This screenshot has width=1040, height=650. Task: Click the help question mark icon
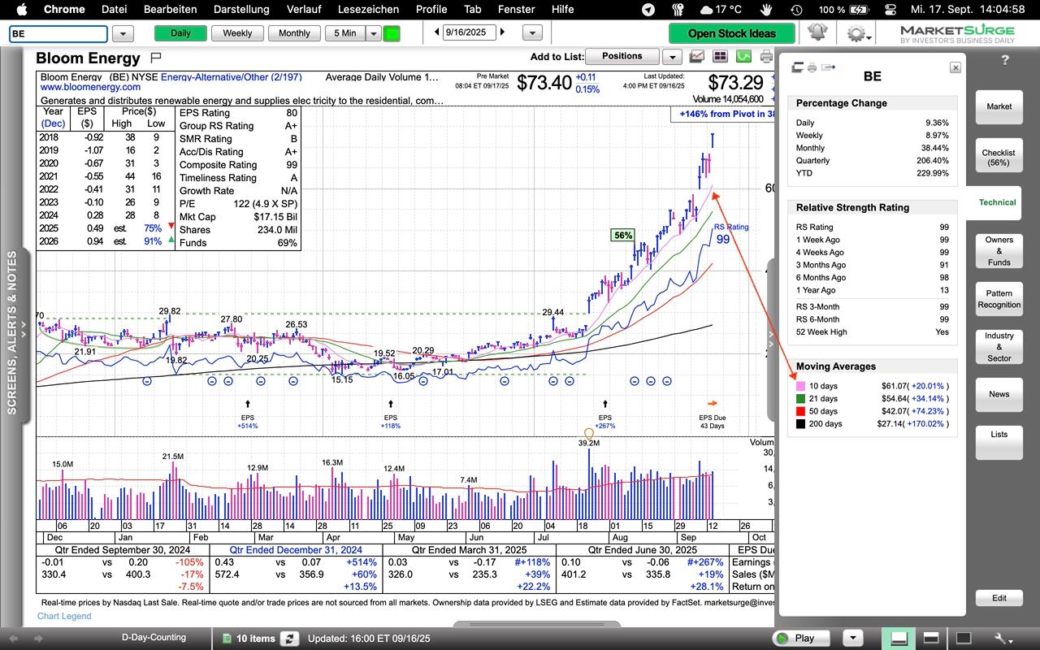[x=1005, y=60]
